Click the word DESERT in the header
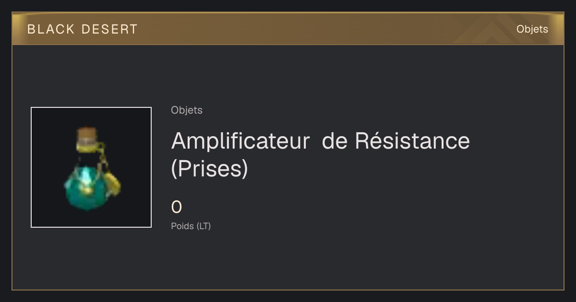 pos(110,29)
